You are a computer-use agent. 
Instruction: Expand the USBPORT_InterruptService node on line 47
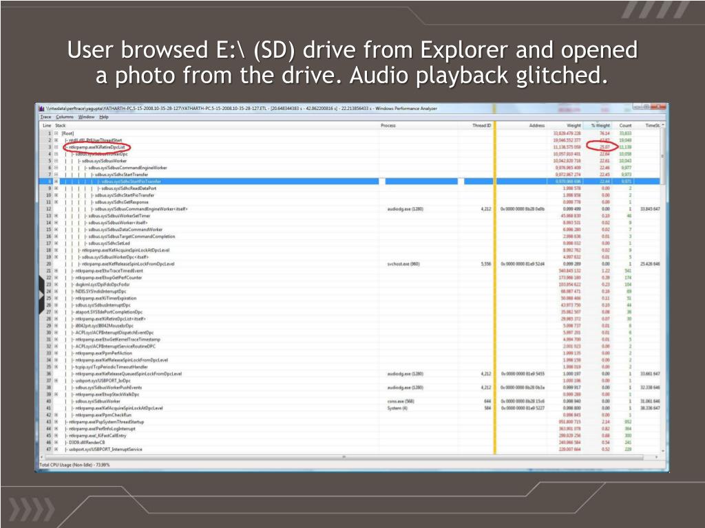click(56, 450)
